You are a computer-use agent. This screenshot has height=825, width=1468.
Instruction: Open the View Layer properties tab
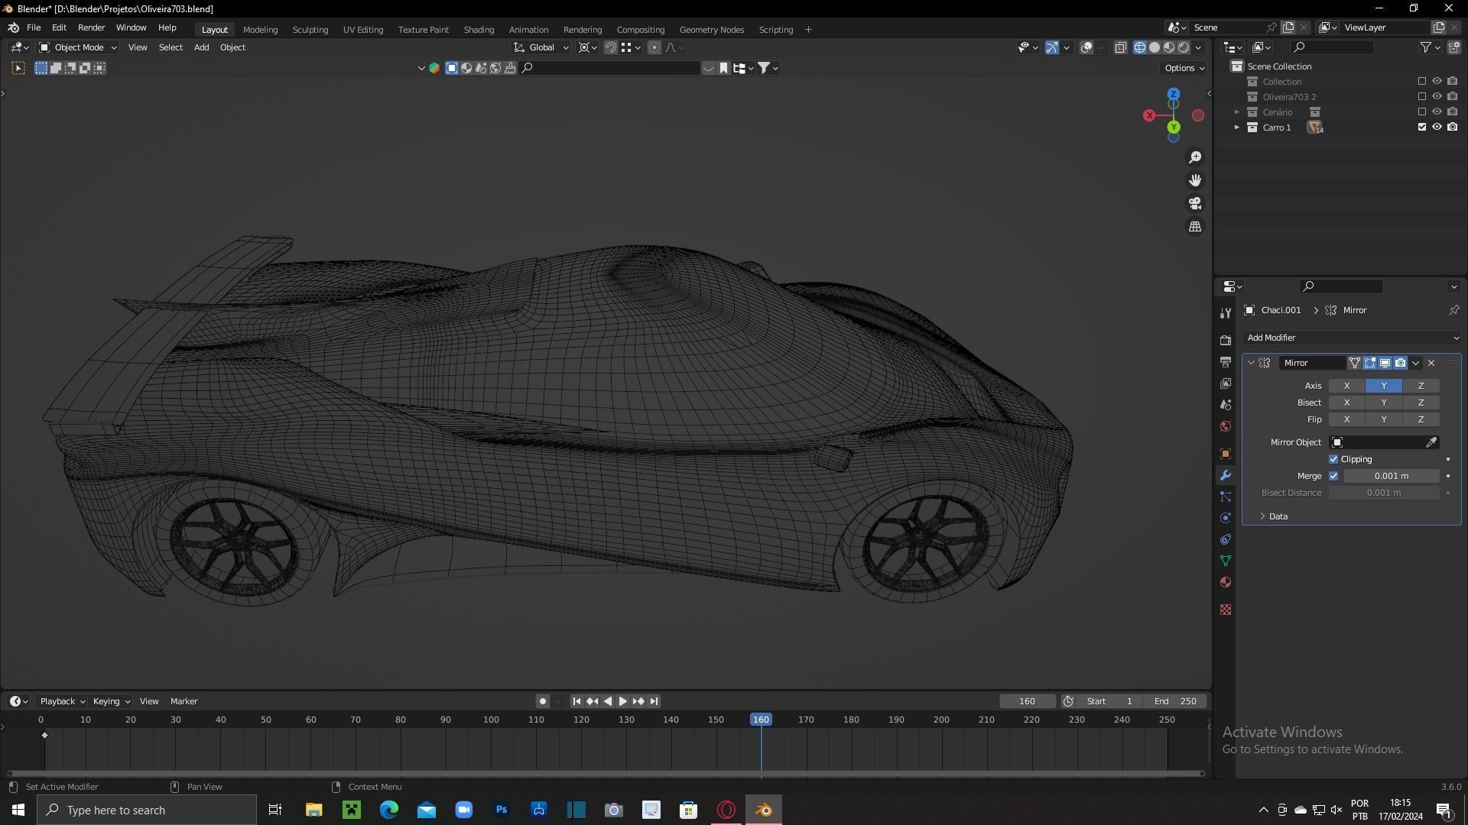[x=1226, y=383]
